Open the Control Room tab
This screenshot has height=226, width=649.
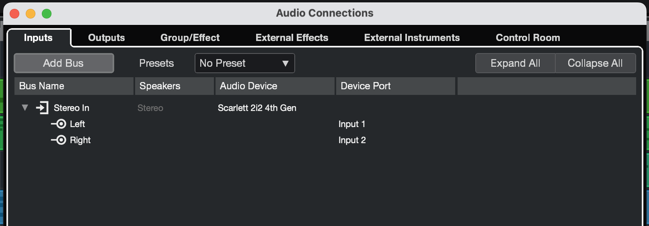pos(528,38)
